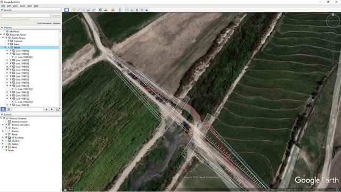Select the child item [199ECC][0]

click(25, 102)
